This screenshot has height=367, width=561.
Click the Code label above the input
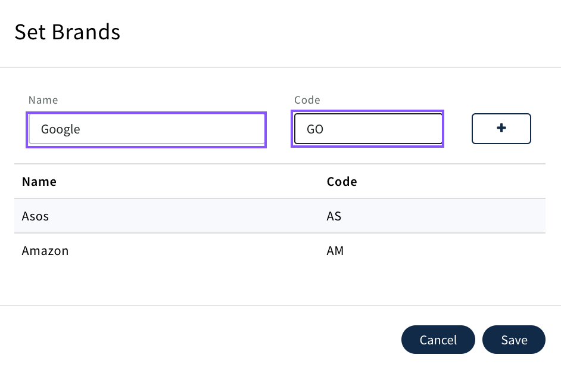(307, 100)
